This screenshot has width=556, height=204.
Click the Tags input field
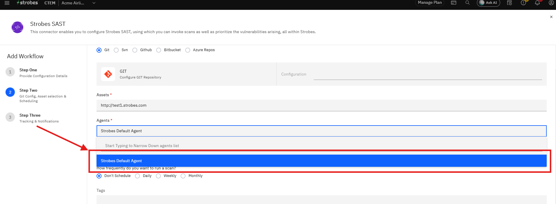321,200
